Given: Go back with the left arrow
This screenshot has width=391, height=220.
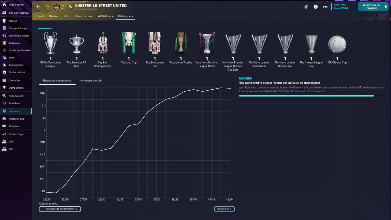Looking at the screenshot, I should coord(38,7).
